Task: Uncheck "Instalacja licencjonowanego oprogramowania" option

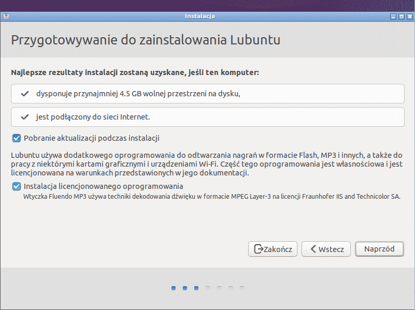Action: (x=16, y=186)
